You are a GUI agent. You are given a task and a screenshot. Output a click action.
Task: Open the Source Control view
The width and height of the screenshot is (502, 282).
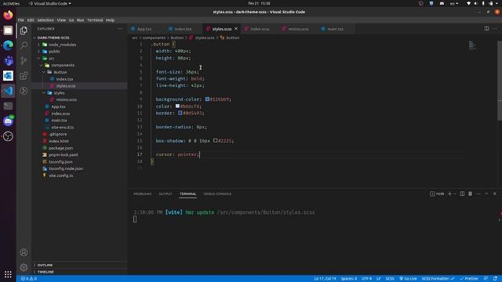(x=24, y=60)
